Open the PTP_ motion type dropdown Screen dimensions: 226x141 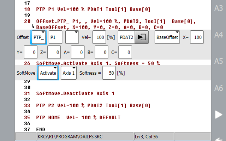39,37
